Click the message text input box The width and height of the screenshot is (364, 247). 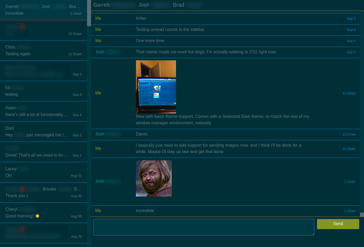pos(203,227)
